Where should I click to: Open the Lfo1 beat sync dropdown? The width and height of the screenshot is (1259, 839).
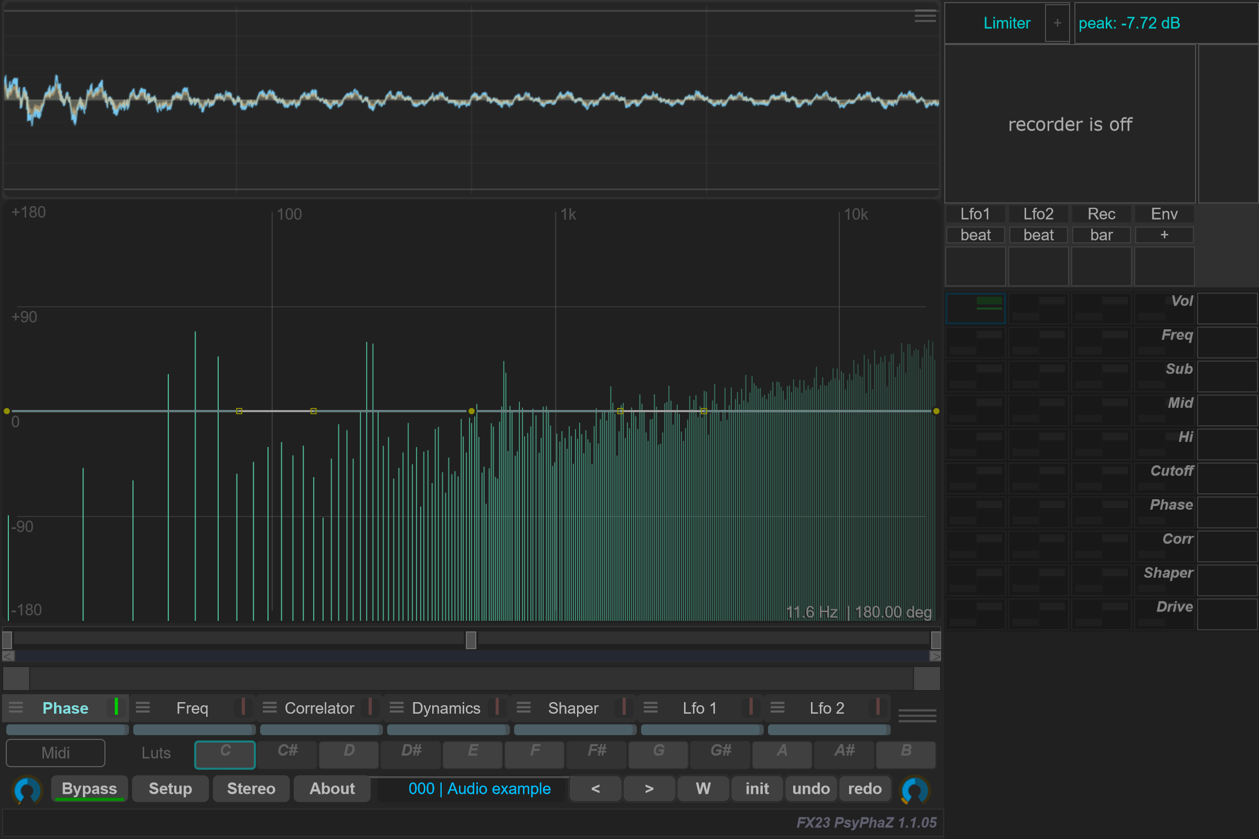(975, 235)
